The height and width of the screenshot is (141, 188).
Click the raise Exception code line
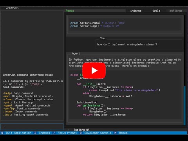tap(125, 90)
